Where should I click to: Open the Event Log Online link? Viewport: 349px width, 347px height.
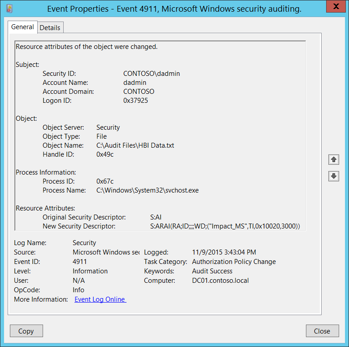pos(100,299)
